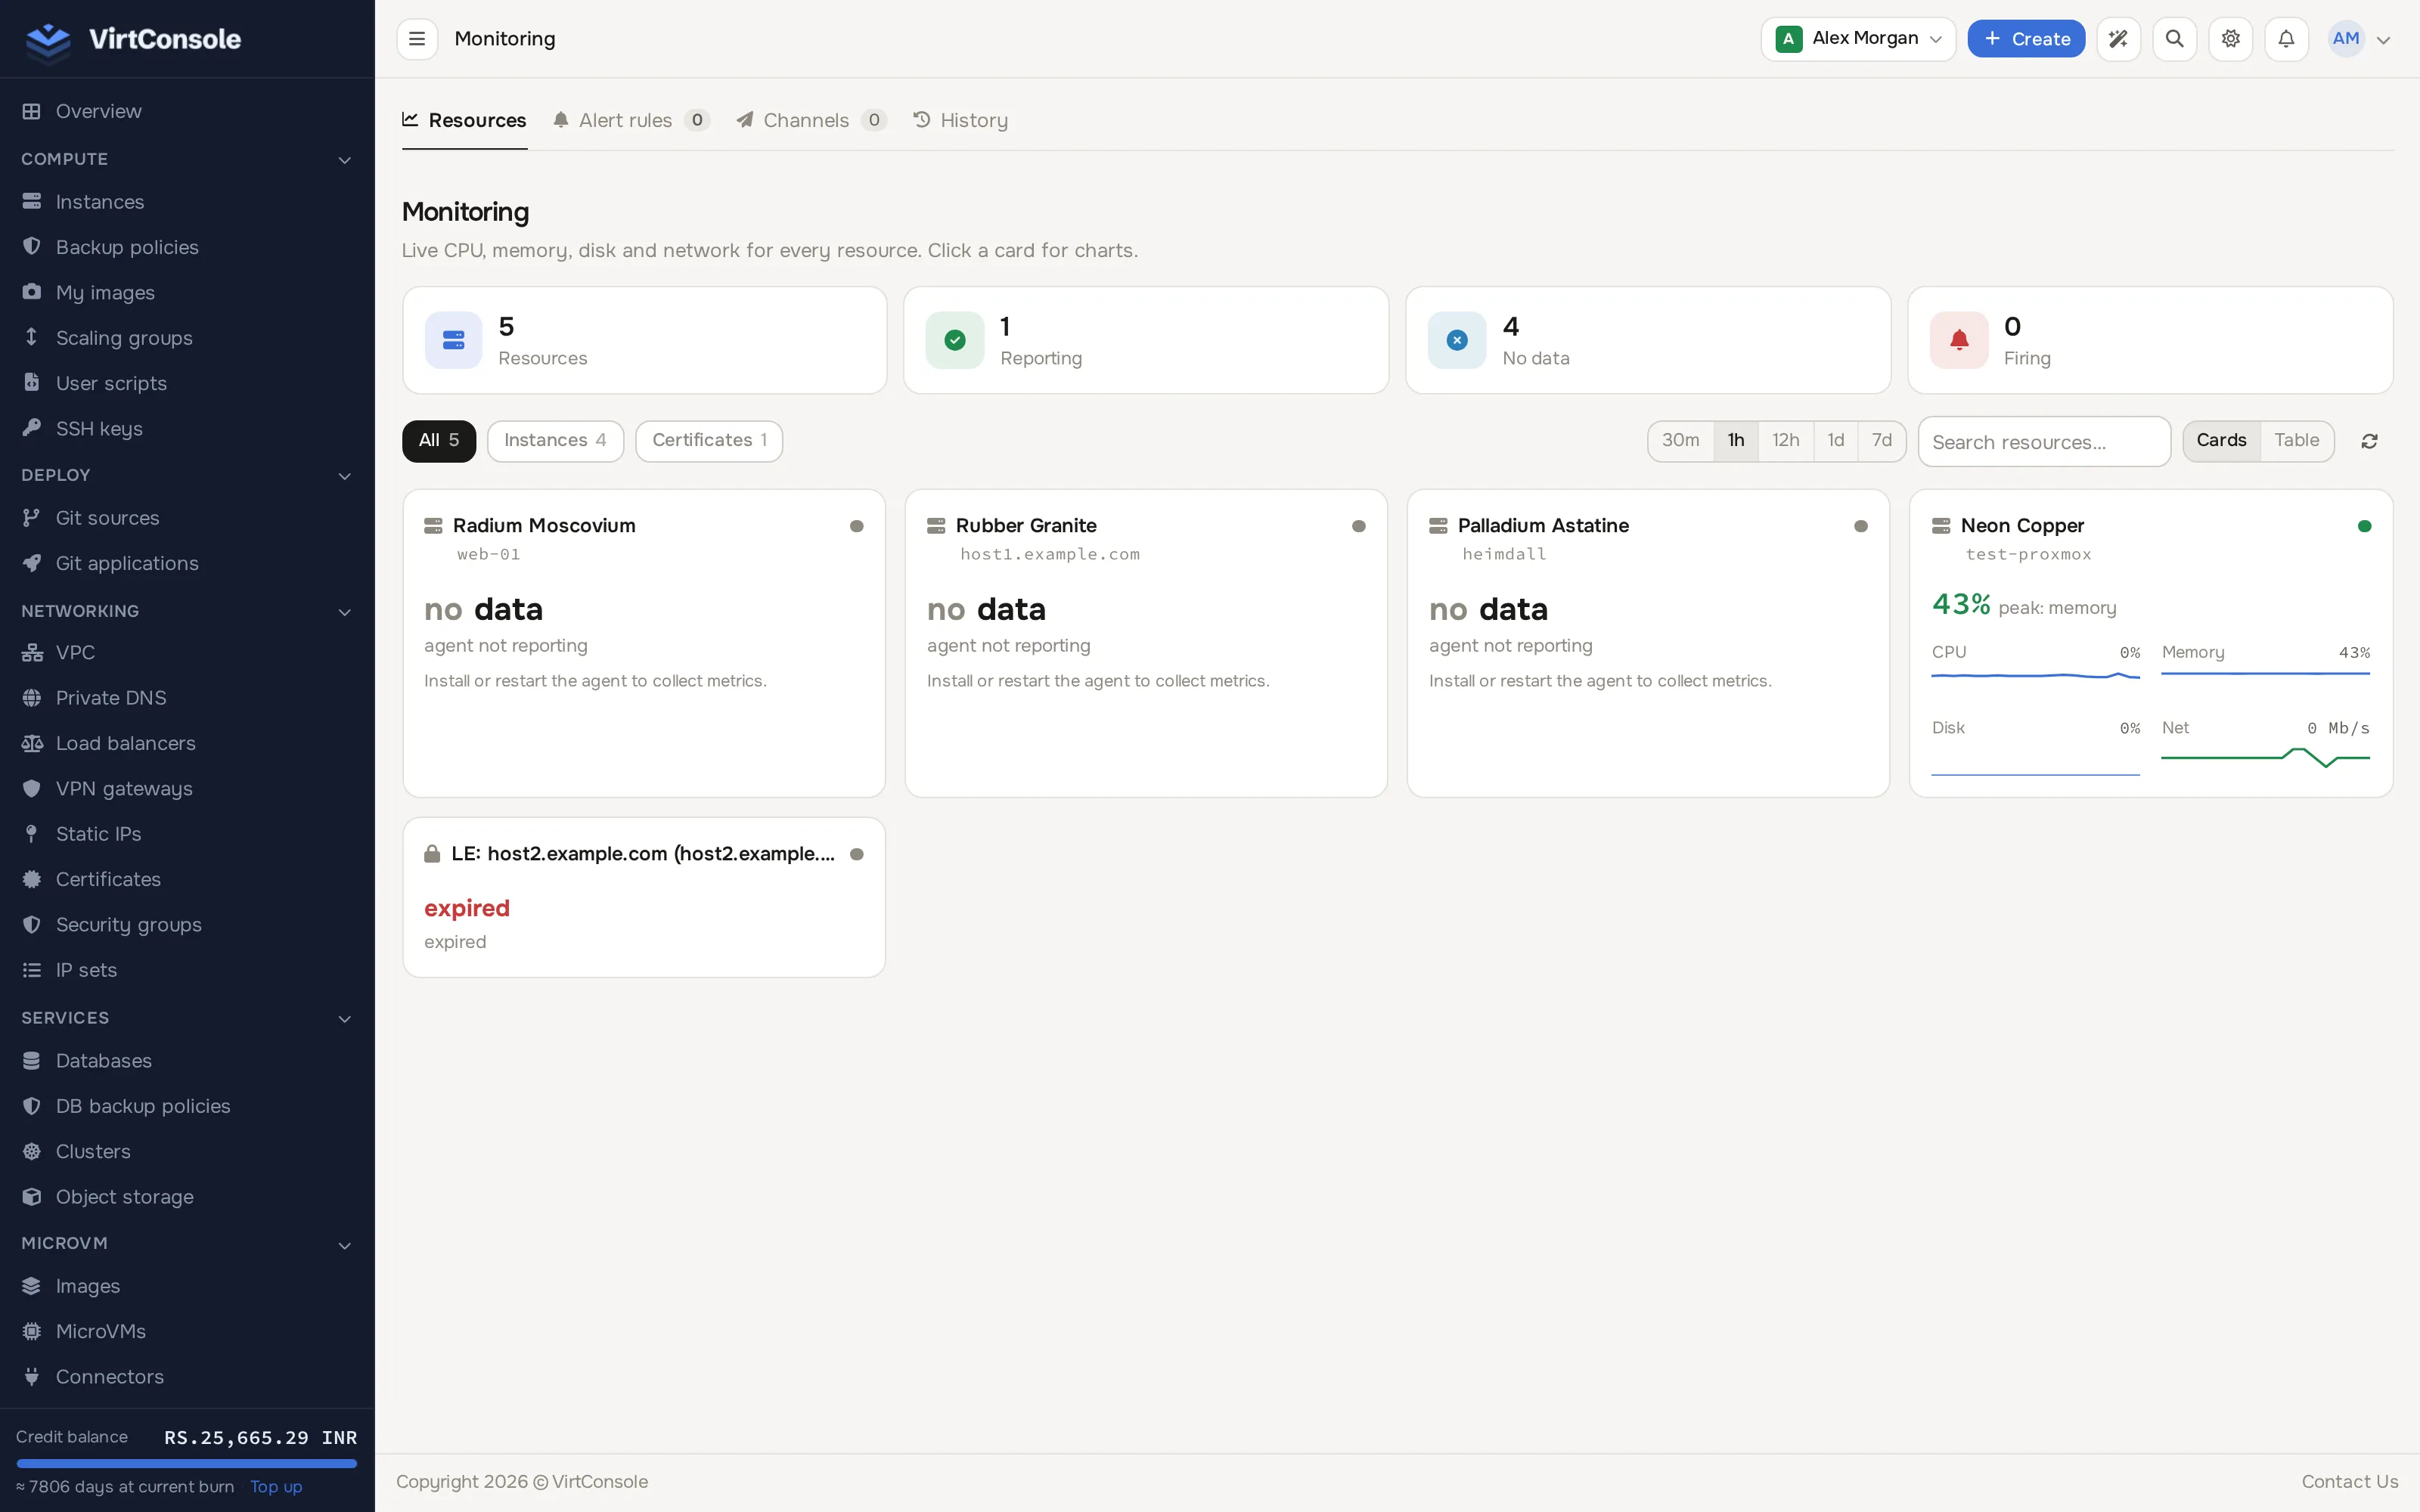This screenshot has height=1512, width=2420.
Task: Click the No data summary card
Action: (1648, 341)
